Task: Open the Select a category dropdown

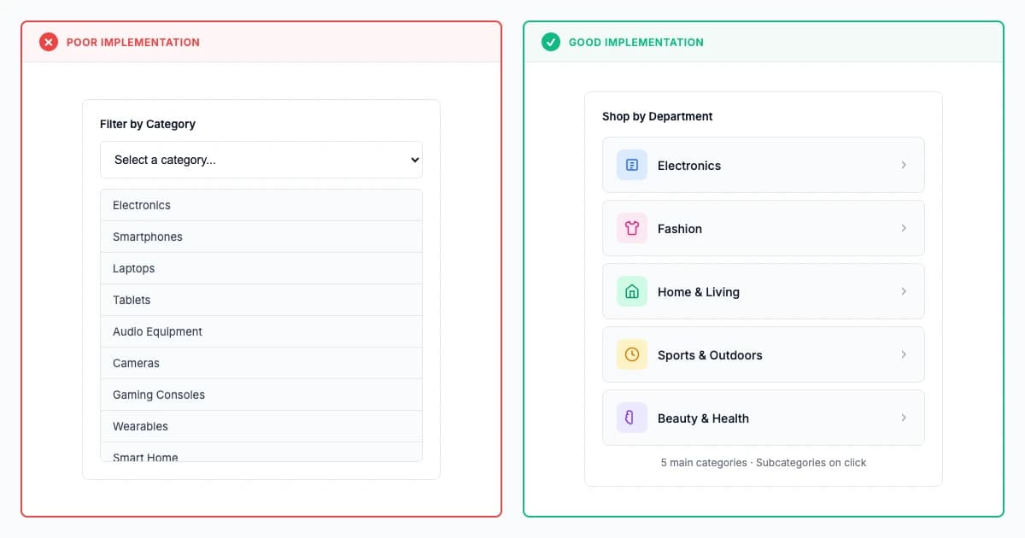Action: [261, 160]
